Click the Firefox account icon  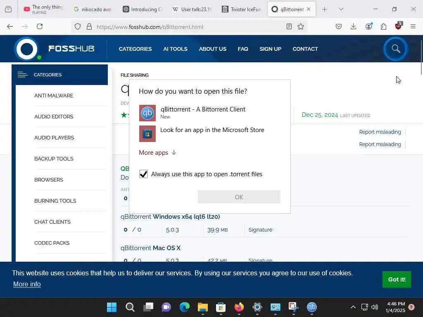[368, 26]
